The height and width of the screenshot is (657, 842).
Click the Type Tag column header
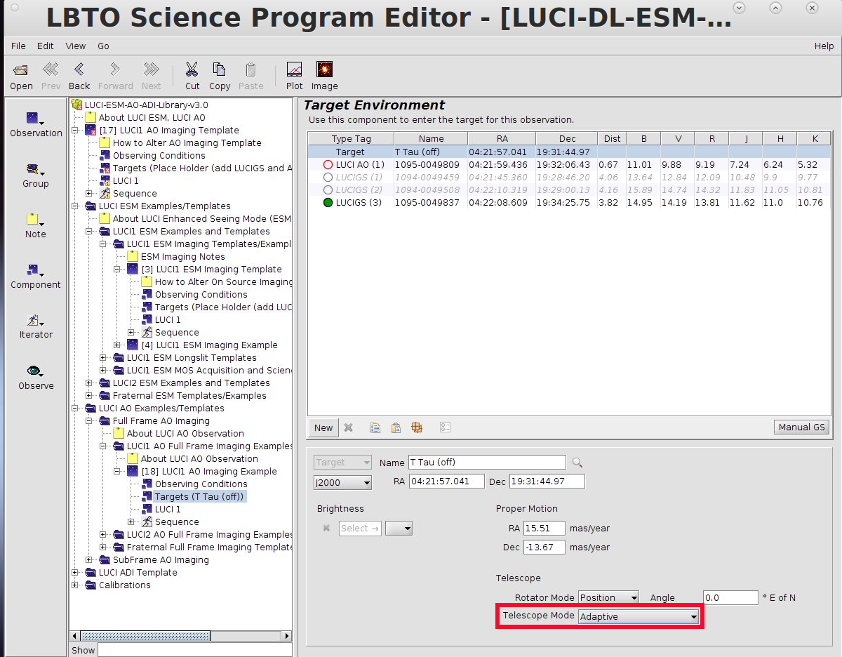pyautogui.click(x=351, y=139)
